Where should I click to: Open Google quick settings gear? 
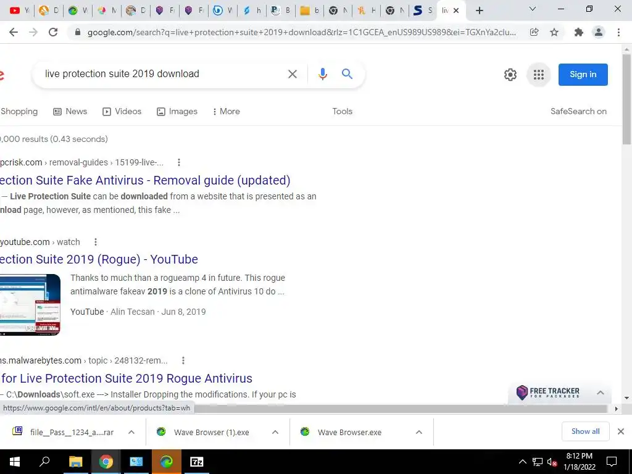510,75
